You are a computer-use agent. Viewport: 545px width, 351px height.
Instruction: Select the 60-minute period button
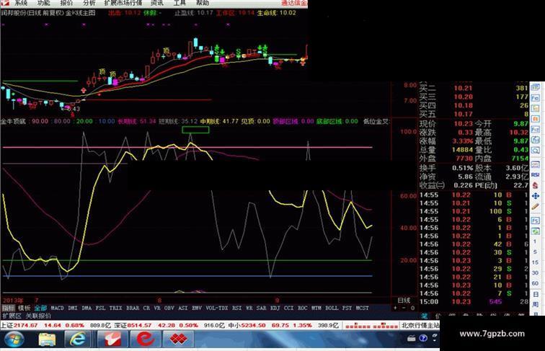535,283
